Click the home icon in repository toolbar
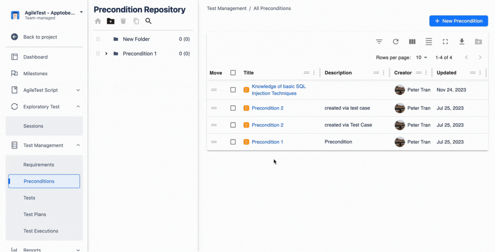The width and height of the screenshot is (495, 252). tap(98, 21)
